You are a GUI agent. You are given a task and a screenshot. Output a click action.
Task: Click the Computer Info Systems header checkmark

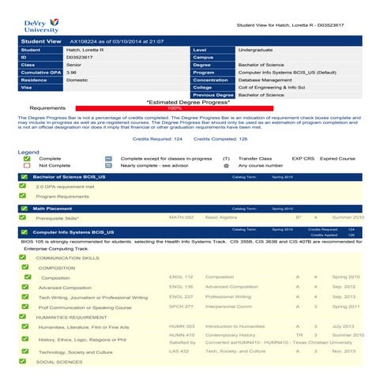(24, 232)
